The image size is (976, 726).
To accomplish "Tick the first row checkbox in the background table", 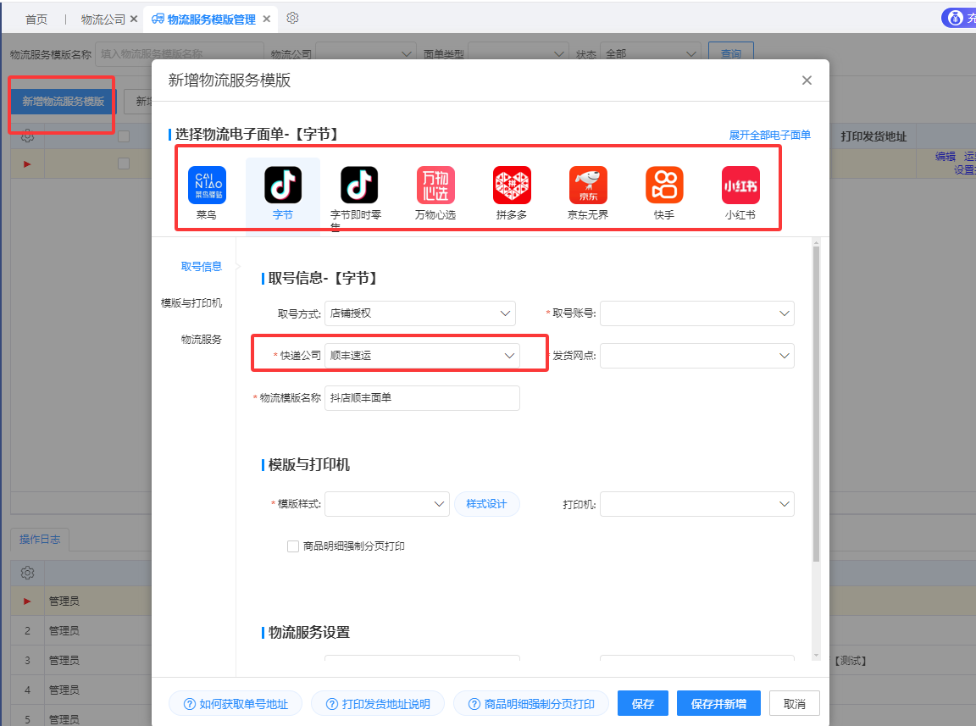I will [x=124, y=163].
